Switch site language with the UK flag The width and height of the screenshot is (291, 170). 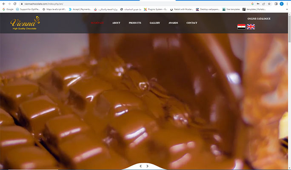point(251,27)
